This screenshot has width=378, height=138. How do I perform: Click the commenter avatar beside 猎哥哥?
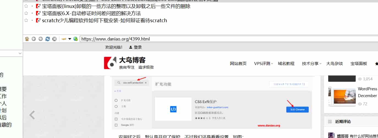332,136
